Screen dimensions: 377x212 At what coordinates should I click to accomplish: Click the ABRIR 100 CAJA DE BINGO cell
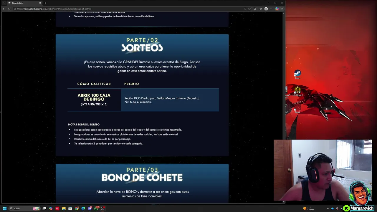click(94, 100)
